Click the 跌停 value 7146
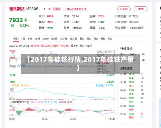Screen dimensions: 161x128 coord(101,22)
